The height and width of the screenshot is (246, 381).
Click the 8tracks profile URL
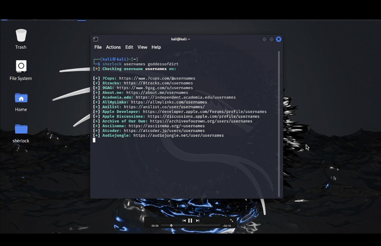click(x=158, y=83)
